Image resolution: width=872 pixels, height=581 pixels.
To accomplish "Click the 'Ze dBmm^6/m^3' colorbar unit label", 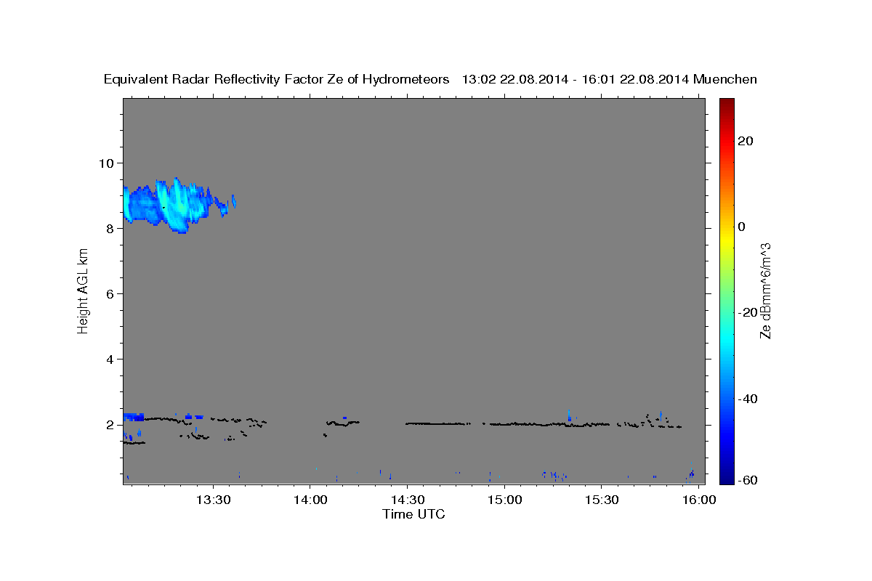I will (765, 291).
